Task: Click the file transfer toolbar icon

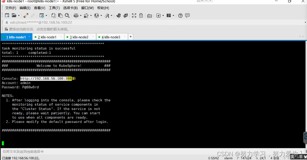Action: click(x=86, y=15)
